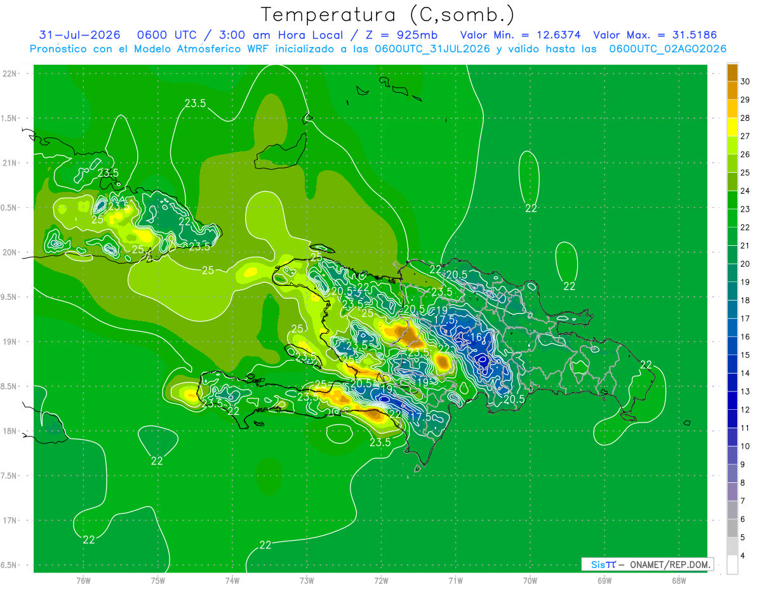
Task: Click the title 'Temperatura (C,somb.)'
Action: click(x=387, y=15)
